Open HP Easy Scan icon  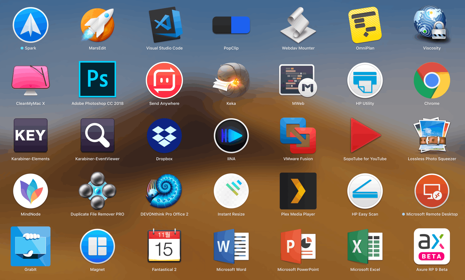click(x=365, y=191)
